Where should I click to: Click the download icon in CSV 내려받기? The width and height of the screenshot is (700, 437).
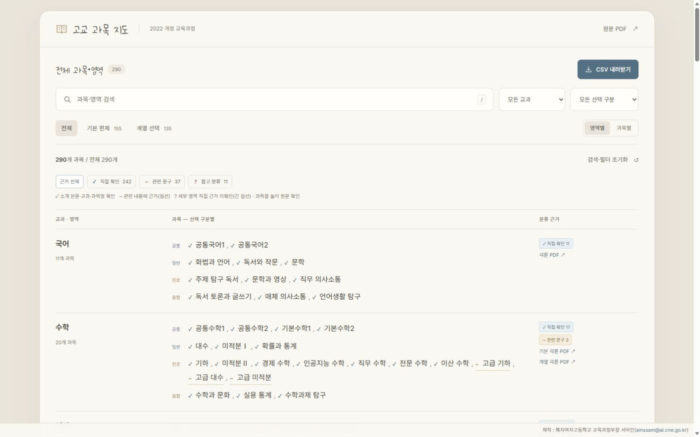click(x=588, y=69)
